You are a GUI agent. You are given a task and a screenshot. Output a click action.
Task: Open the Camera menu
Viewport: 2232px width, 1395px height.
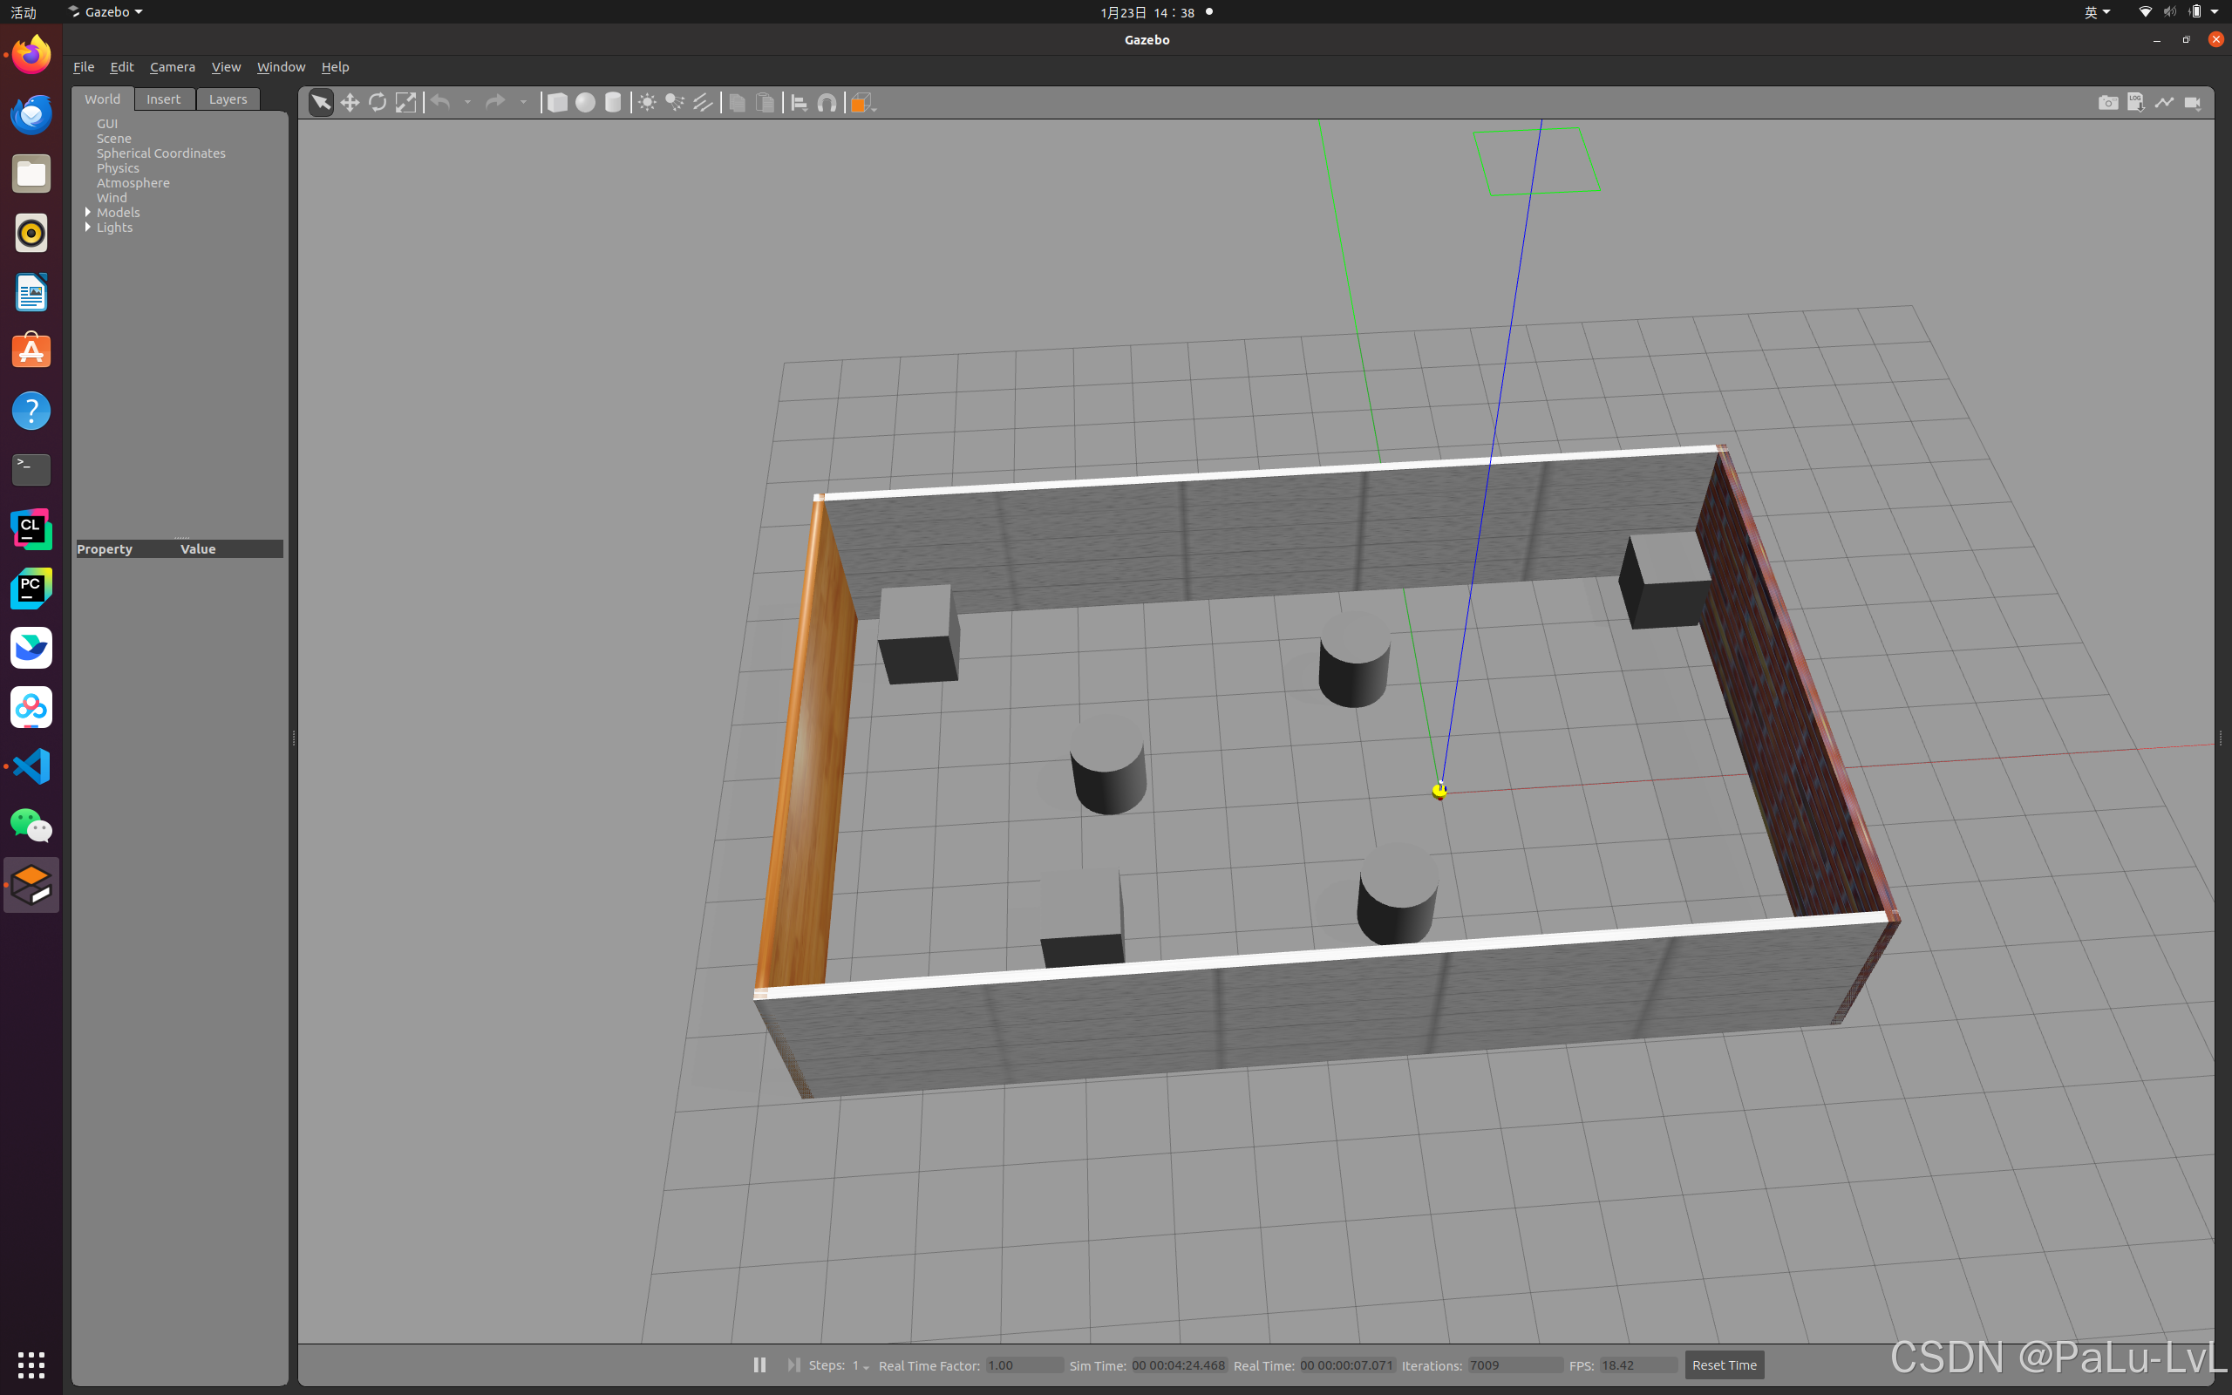(173, 66)
